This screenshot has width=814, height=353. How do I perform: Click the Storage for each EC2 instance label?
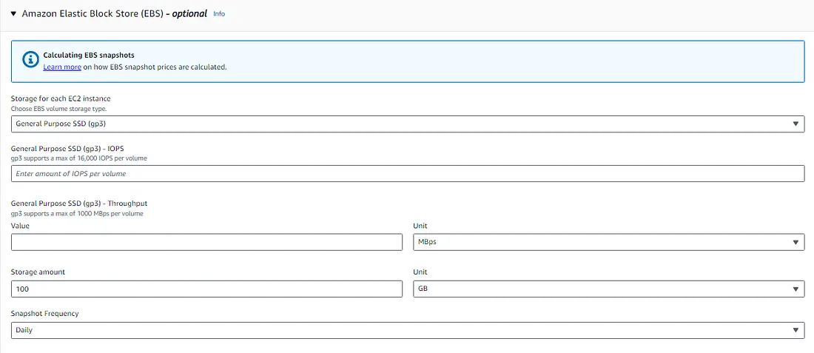point(61,98)
